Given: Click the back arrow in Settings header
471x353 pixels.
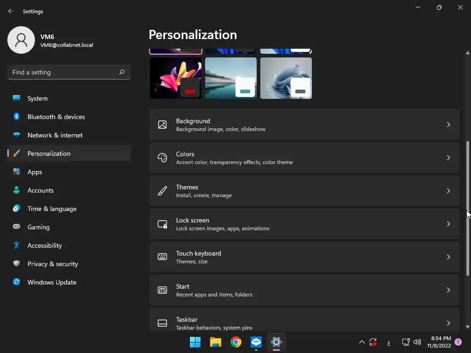Looking at the screenshot, I should tap(11, 11).
